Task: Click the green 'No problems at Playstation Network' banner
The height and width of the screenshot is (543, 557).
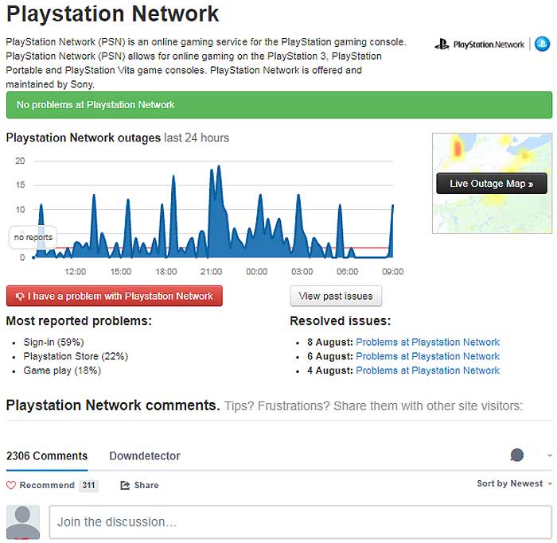Action: tap(279, 105)
